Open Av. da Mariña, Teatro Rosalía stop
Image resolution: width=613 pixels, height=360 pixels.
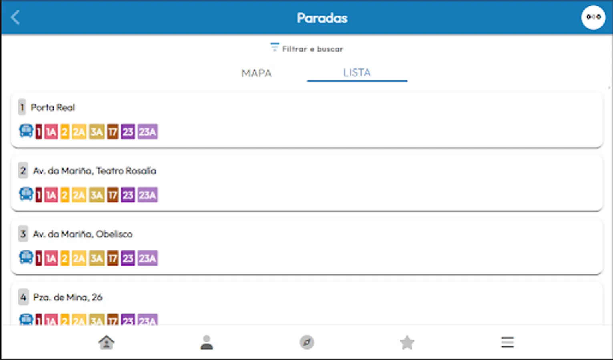pos(94,171)
